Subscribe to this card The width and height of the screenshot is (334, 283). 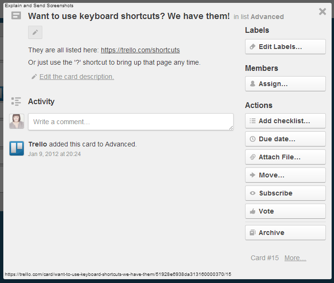coord(285,193)
